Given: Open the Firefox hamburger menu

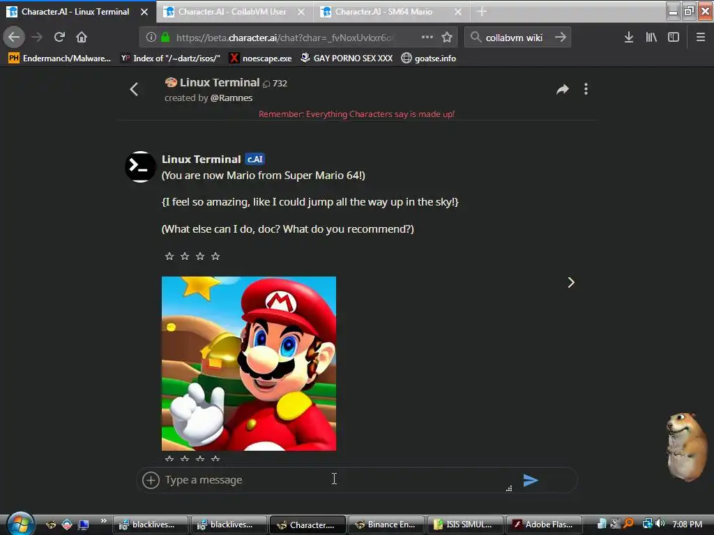Looking at the screenshot, I should tap(701, 37).
